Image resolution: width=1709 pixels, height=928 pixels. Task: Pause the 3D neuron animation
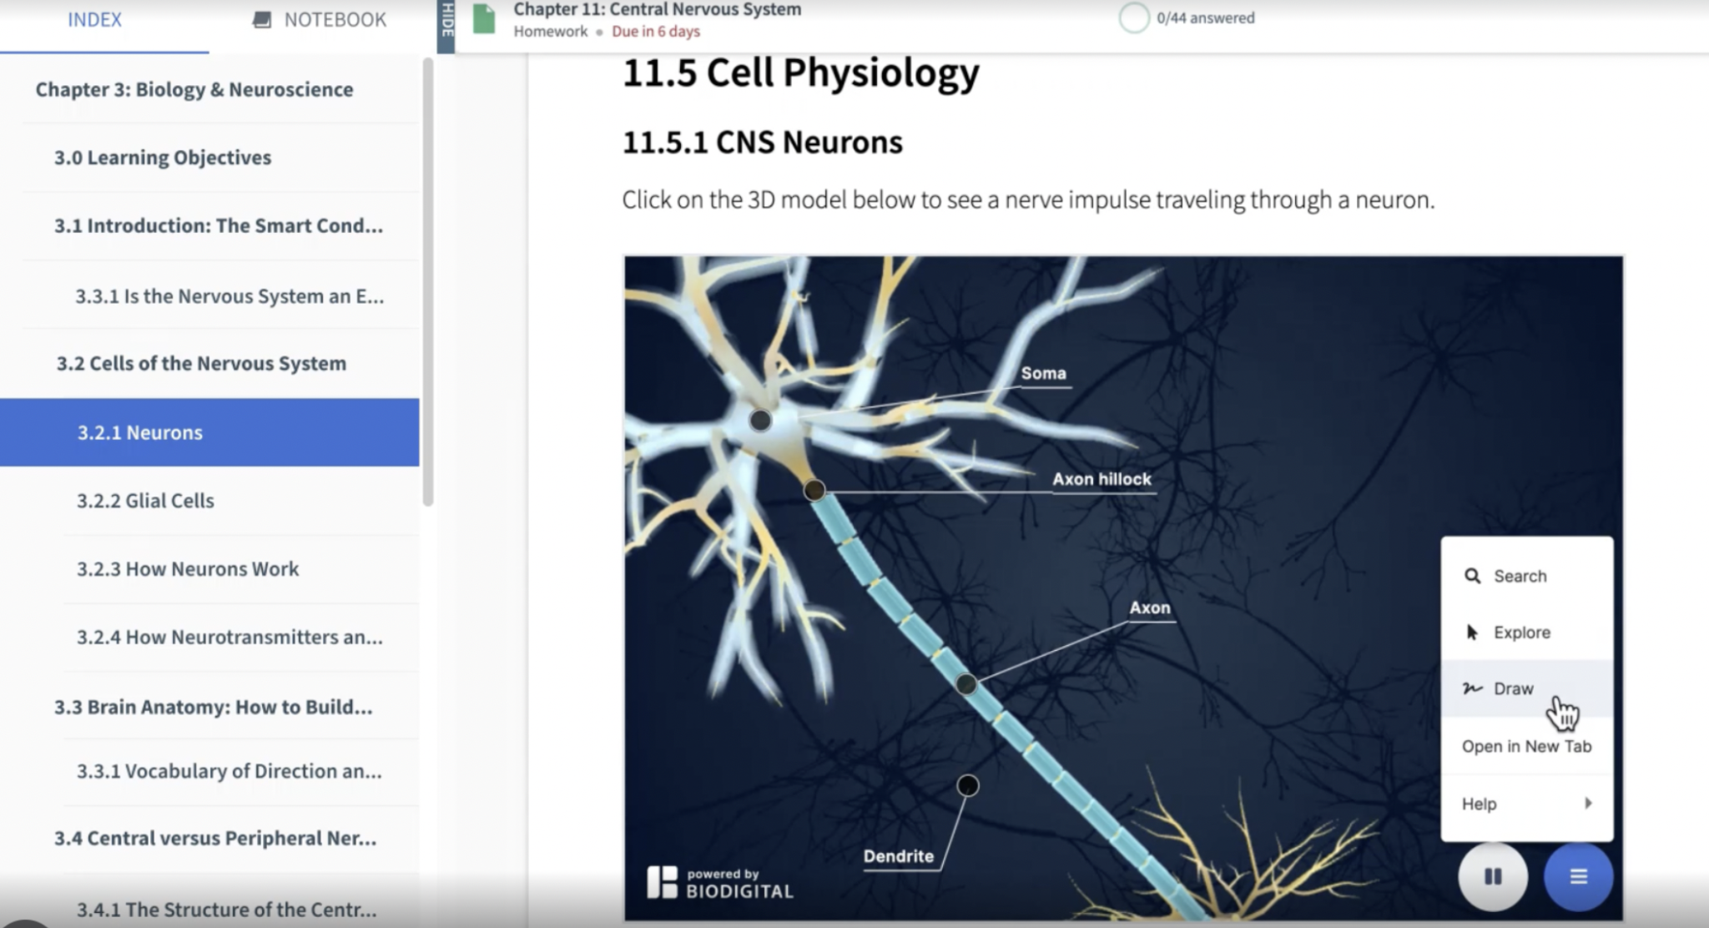coord(1492,876)
